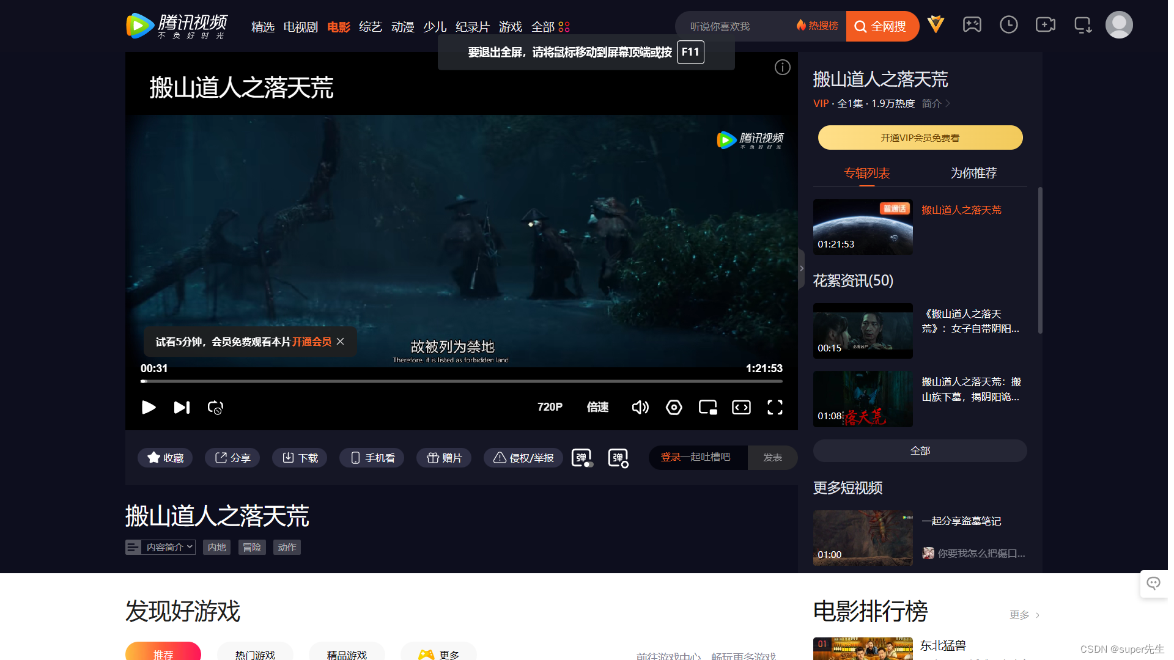Open the 动漫 nav tab
Viewport: 1174px width, 660px height.
pyautogui.click(x=403, y=27)
